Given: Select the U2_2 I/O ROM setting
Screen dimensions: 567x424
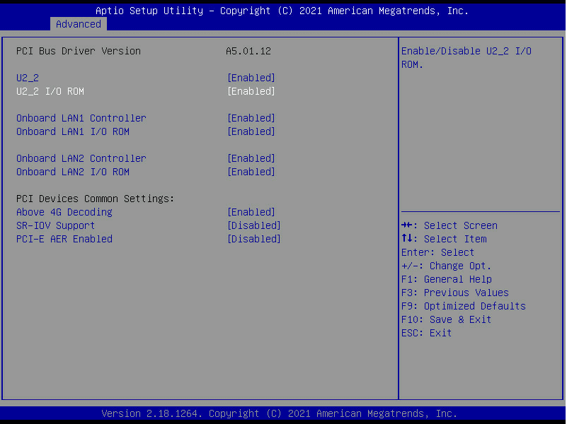Looking at the screenshot, I should click(x=50, y=91).
